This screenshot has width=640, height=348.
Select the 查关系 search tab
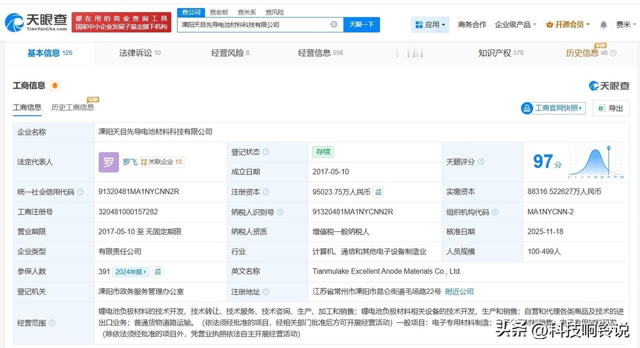[x=247, y=12]
